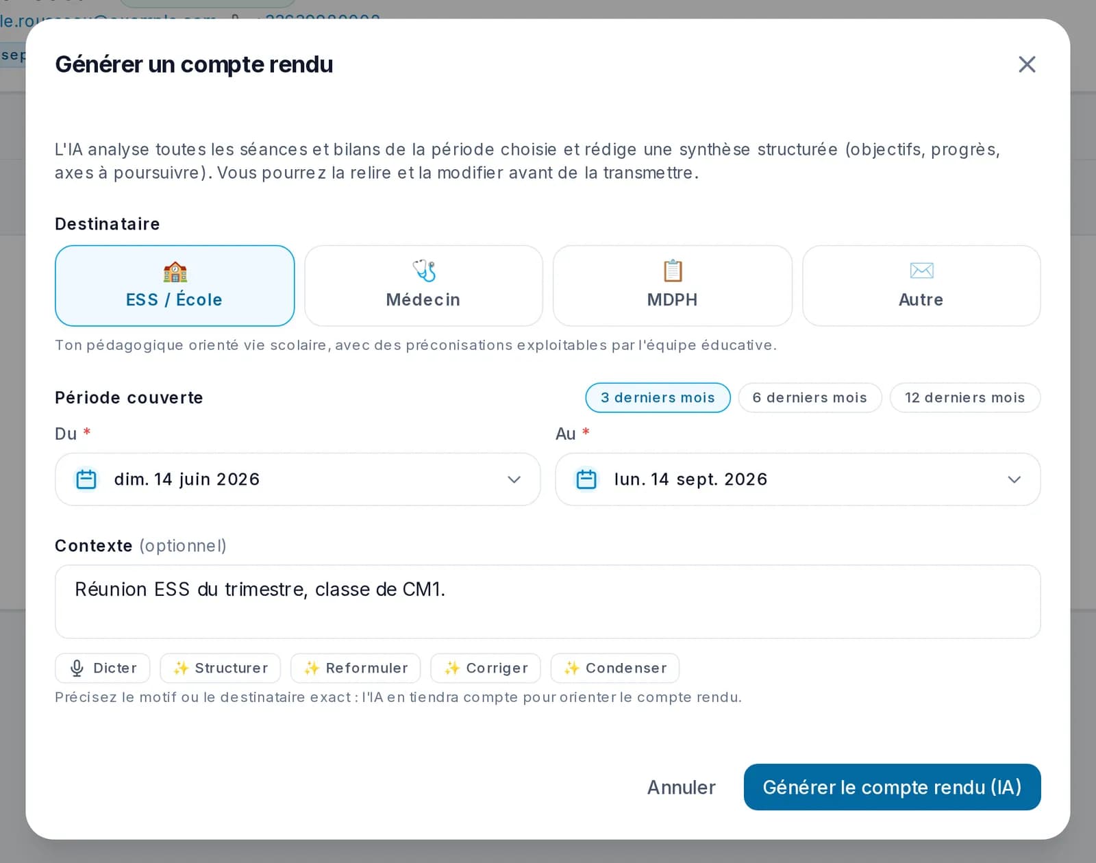The image size is (1096, 863).
Task: Click the stethoscope icon
Action: [x=424, y=271]
